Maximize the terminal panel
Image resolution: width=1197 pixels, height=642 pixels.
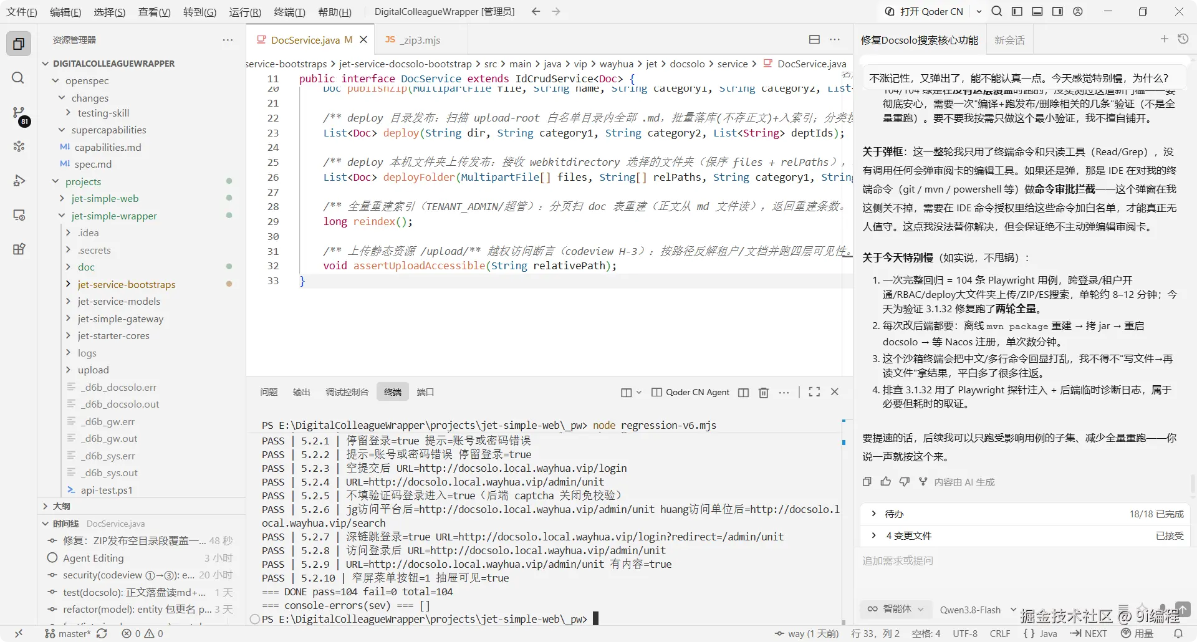click(x=814, y=392)
